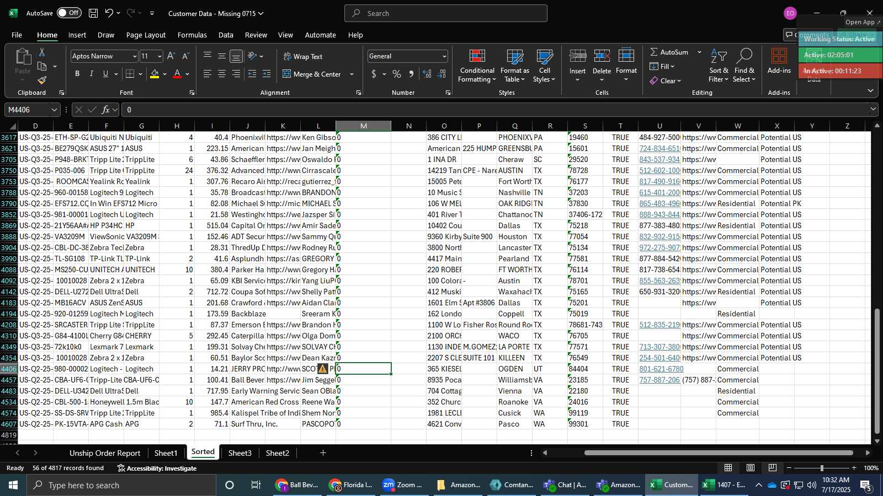Click Decrease Decimal icon
This screenshot has height=496, width=883.
click(442, 74)
